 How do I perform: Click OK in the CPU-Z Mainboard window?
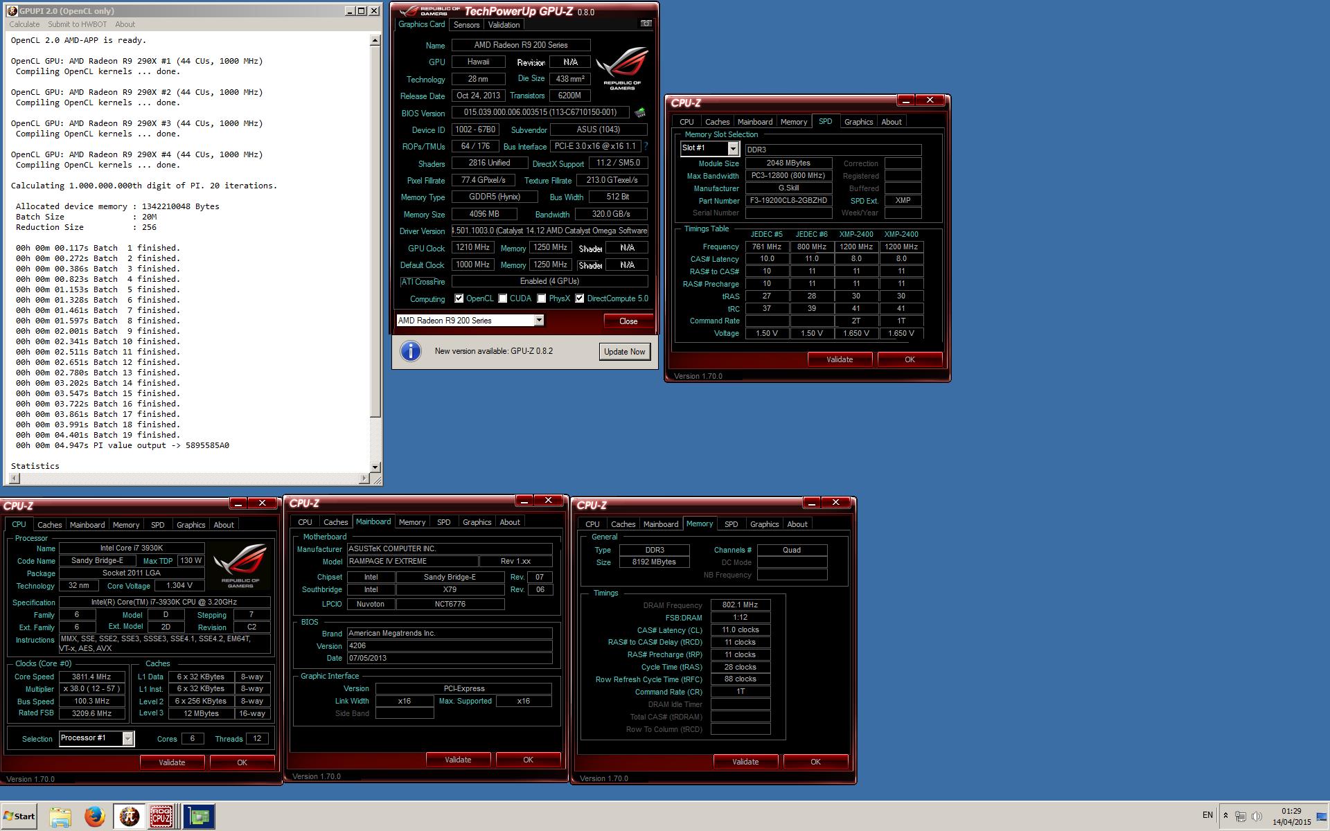click(528, 760)
